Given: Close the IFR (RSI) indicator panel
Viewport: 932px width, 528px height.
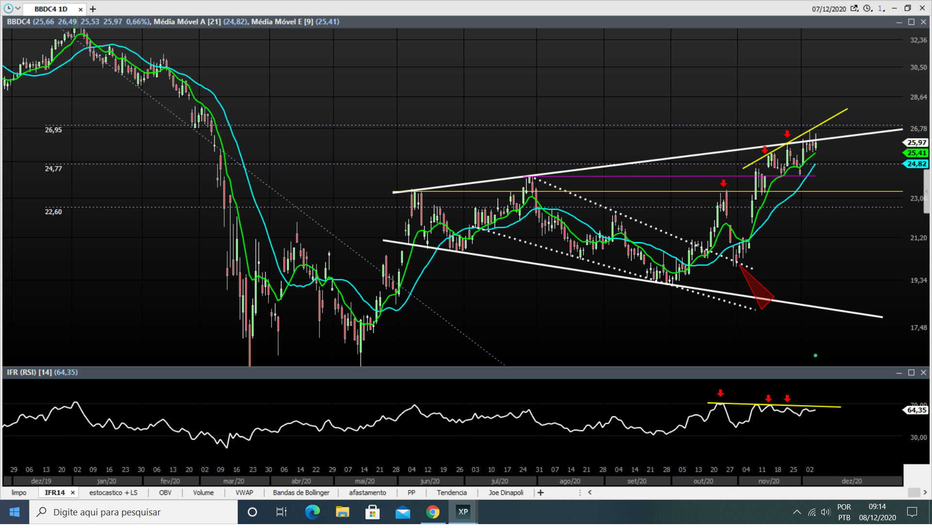Looking at the screenshot, I should pos(923,373).
